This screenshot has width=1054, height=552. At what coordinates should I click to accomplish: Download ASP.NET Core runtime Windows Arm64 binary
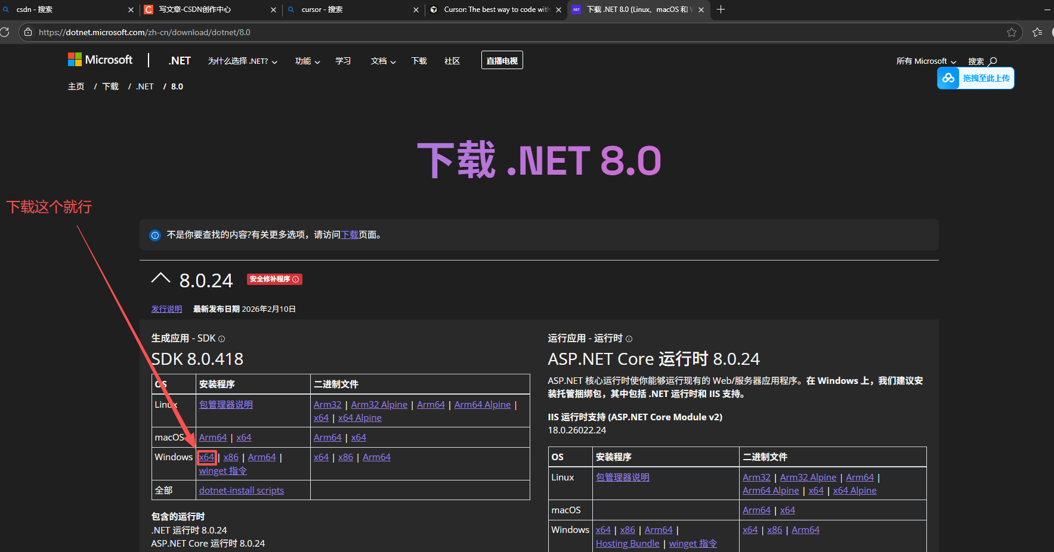pyautogui.click(x=805, y=530)
